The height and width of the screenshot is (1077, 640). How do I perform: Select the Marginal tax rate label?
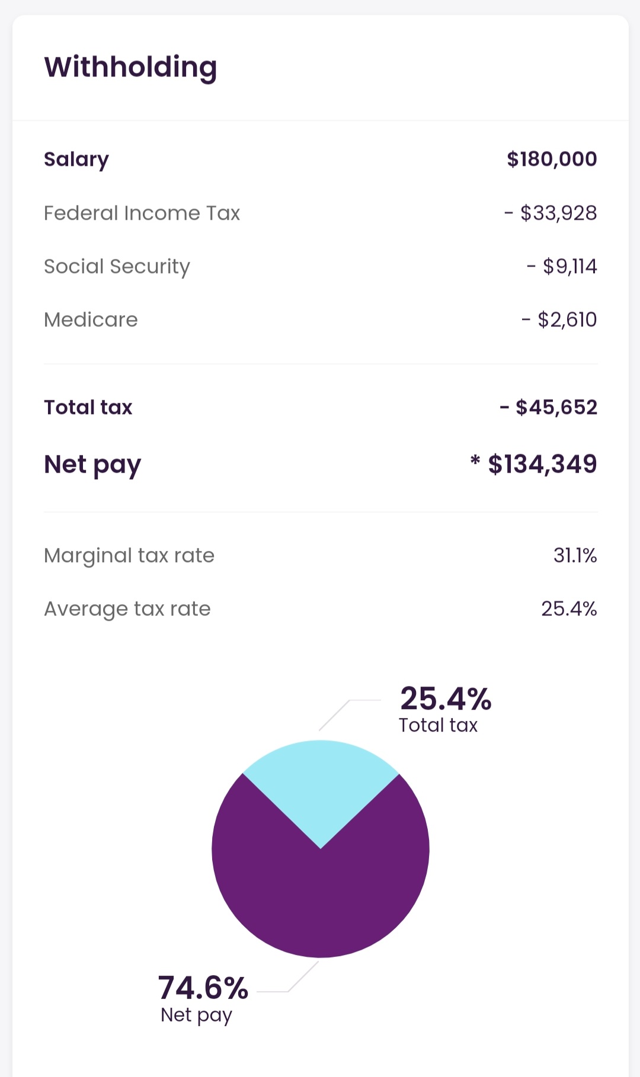tap(129, 556)
